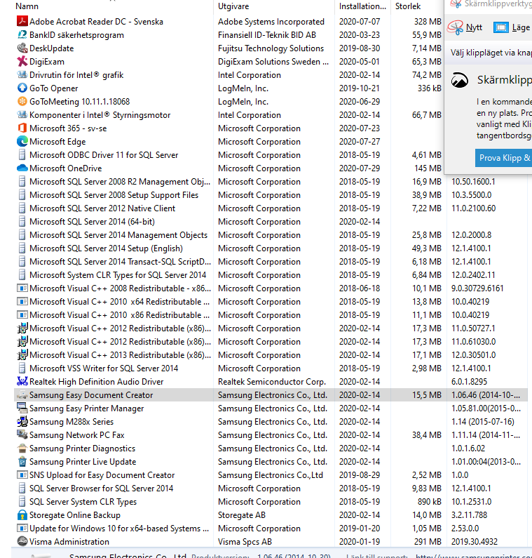Click the Adobe Acrobat Reader DC icon
Image resolution: width=532 pixels, height=558 pixels.
click(x=22, y=21)
